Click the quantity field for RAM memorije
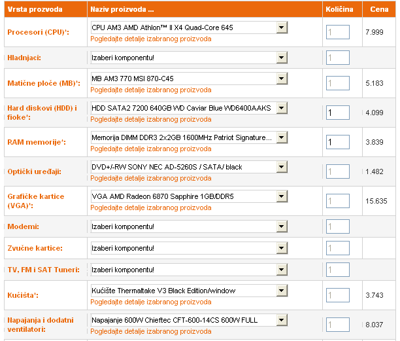 [x=338, y=142]
